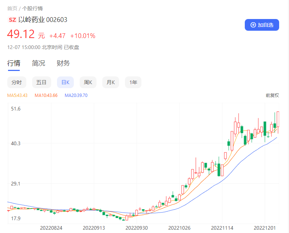Select the 分时 chart view
Screen dimensions: 289x233
click(17, 82)
